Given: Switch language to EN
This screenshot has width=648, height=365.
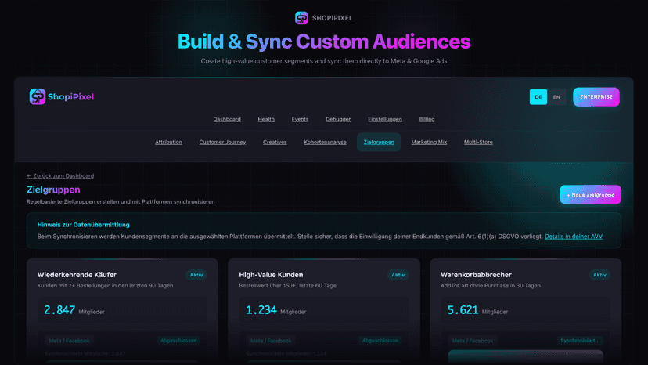Looking at the screenshot, I should coord(556,97).
